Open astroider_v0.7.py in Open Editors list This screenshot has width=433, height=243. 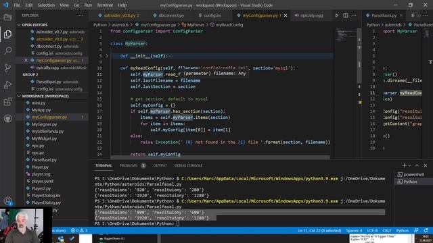(53, 32)
